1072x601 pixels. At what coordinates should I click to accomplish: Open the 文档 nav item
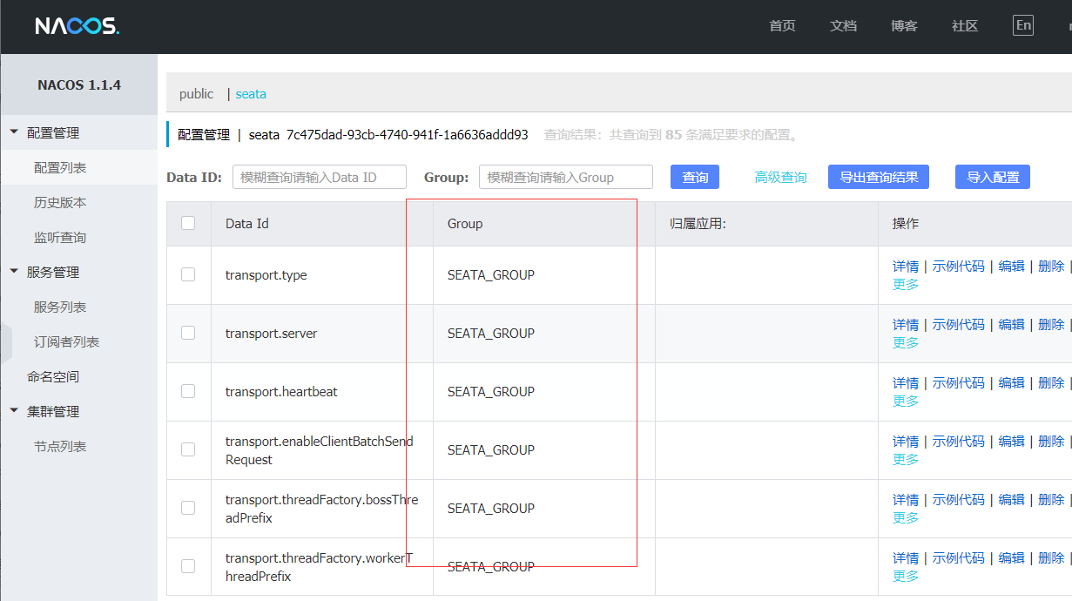843,26
